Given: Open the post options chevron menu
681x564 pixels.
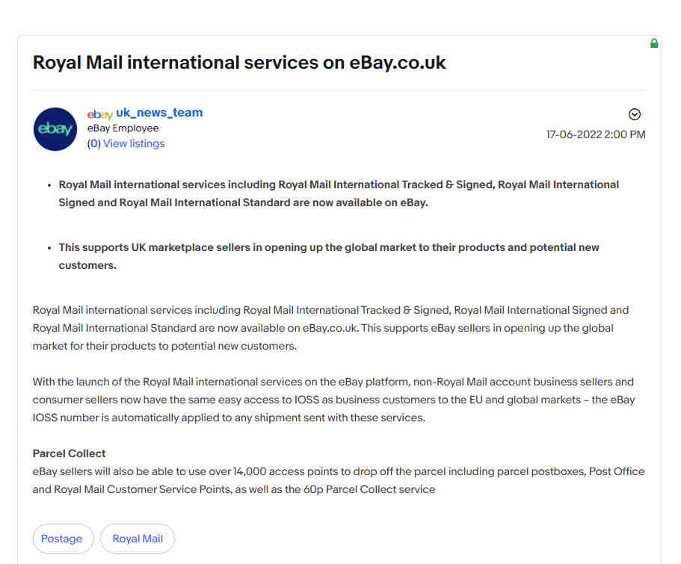Looking at the screenshot, I should 635,114.
